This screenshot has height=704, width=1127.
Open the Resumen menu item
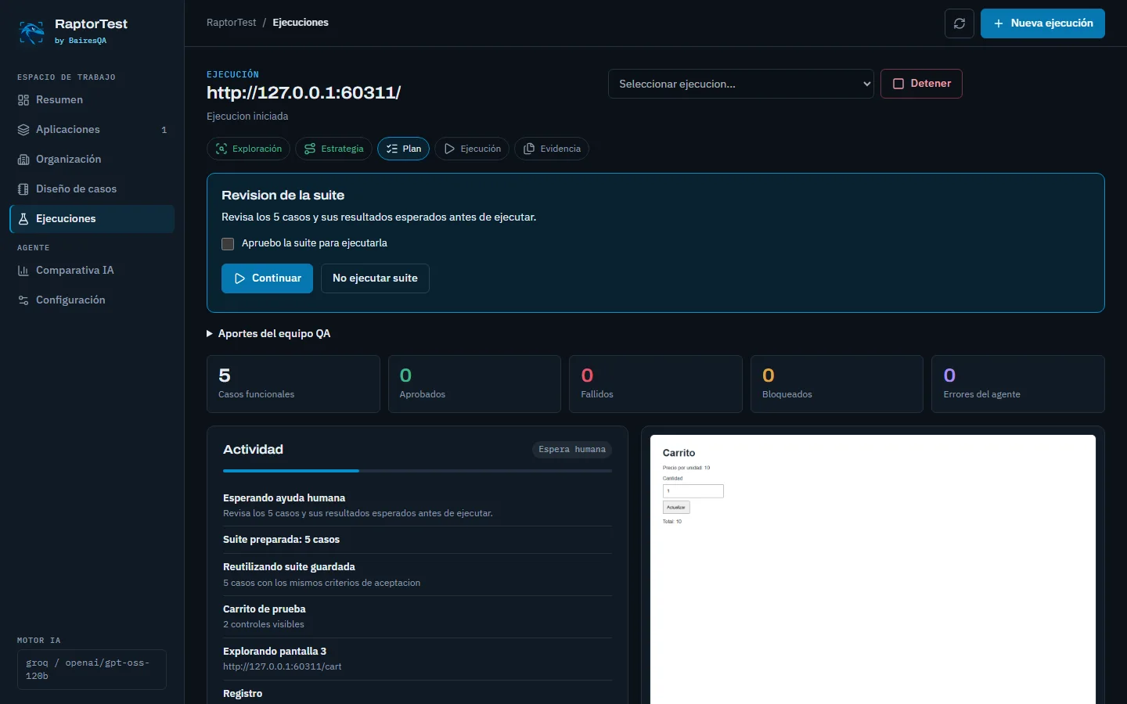click(92, 100)
